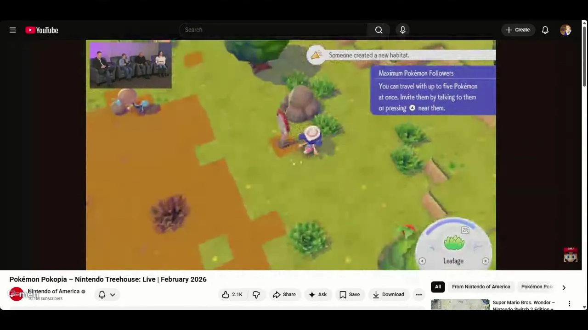Screen dimensions: 588x330
Task: Click the Mario character icon at right edge
Action: (571, 254)
